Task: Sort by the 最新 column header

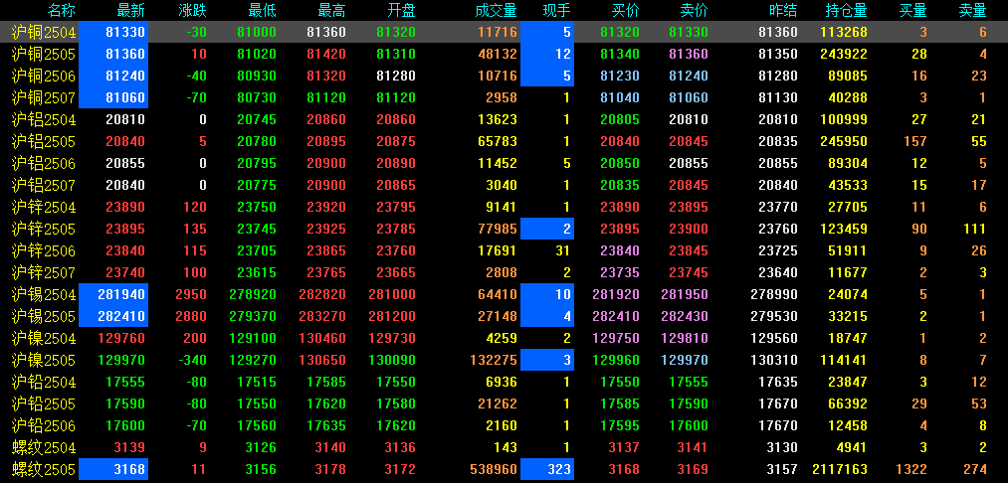Action: click(x=131, y=10)
